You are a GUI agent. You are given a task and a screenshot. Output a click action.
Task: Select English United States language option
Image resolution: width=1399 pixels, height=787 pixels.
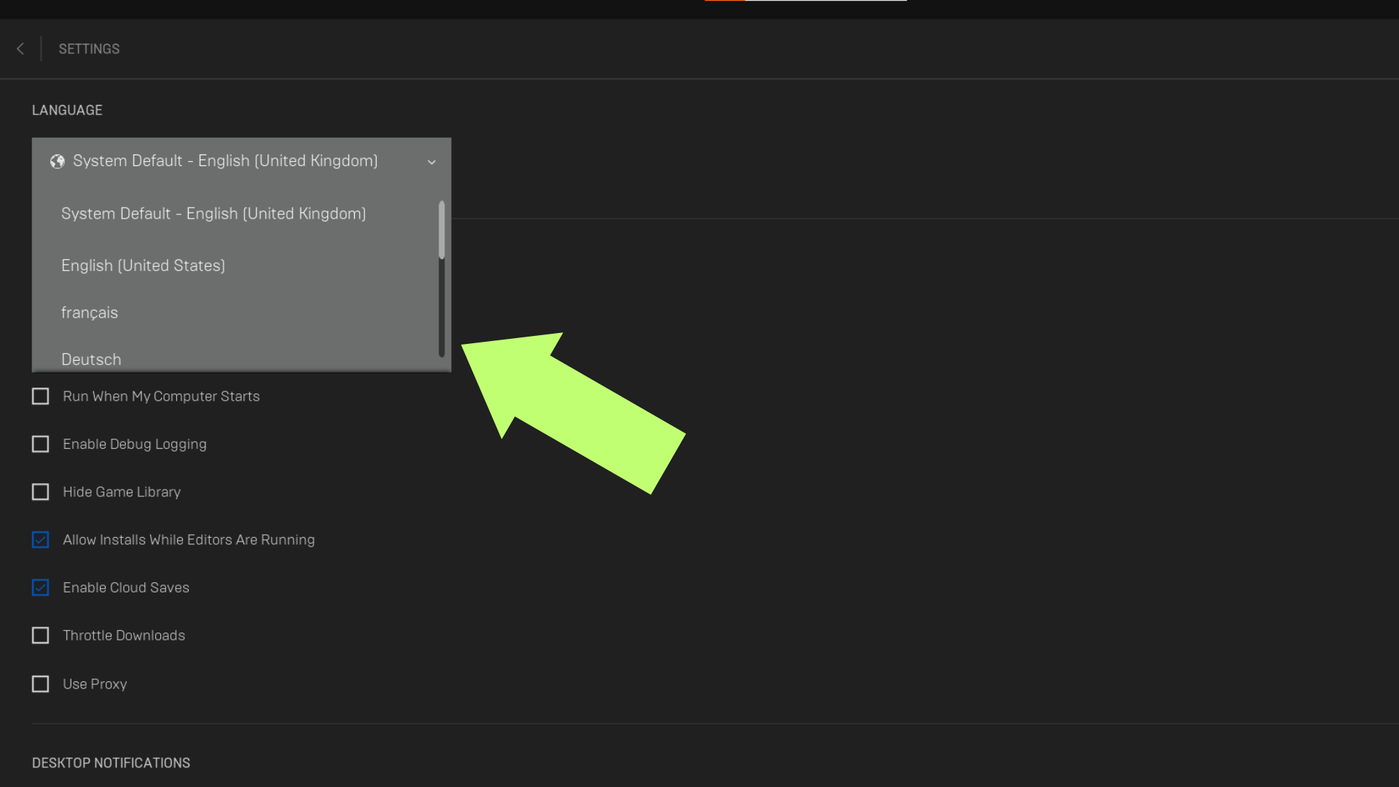(x=143, y=265)
